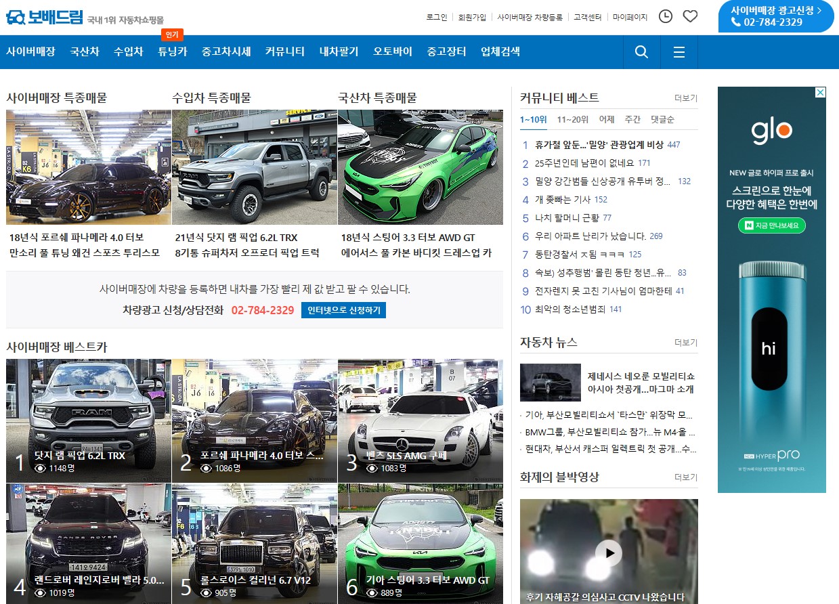Click the 지금 만나보세요 ad button
The image size is (839, 604).
coord(771,225)
